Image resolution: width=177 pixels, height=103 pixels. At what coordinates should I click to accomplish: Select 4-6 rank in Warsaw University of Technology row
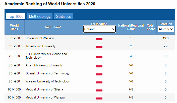coord(131,81)
